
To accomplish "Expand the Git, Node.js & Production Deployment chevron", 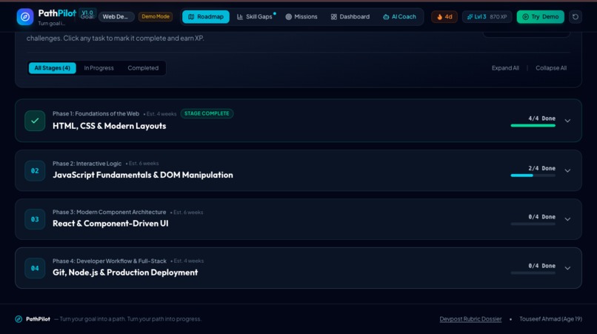I will 567,268.
